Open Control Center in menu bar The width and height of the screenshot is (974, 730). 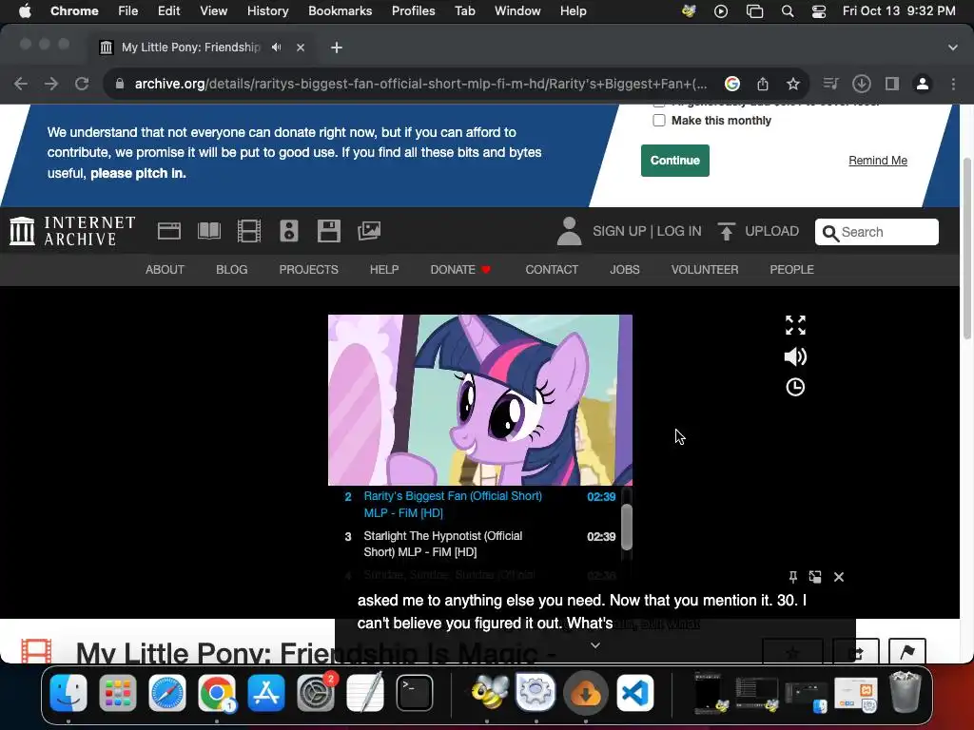819,10
